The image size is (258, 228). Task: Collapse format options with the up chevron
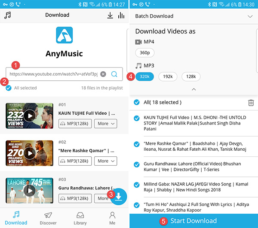194,89
